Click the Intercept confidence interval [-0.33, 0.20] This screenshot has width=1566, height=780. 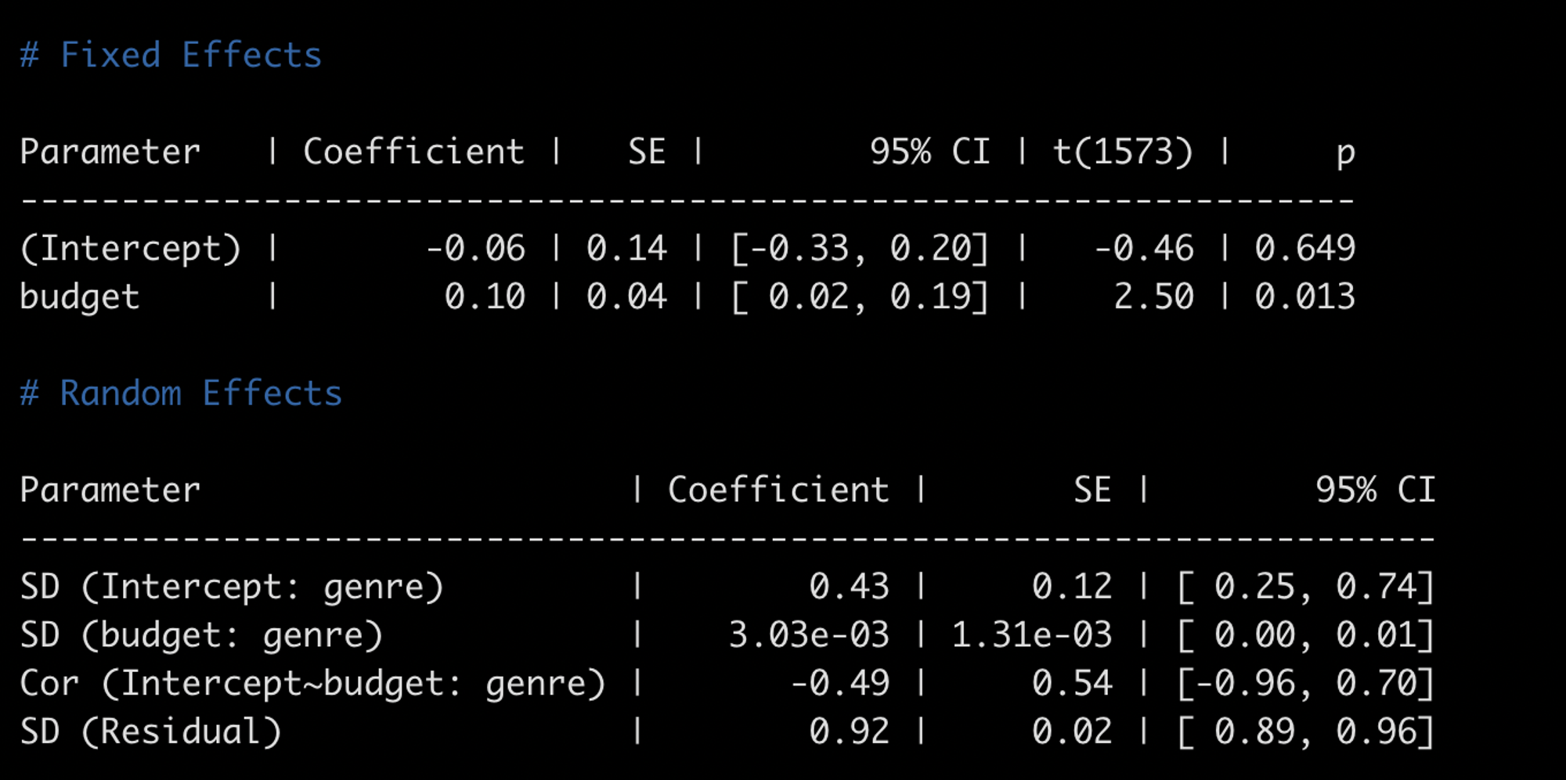tap(860, 249)
